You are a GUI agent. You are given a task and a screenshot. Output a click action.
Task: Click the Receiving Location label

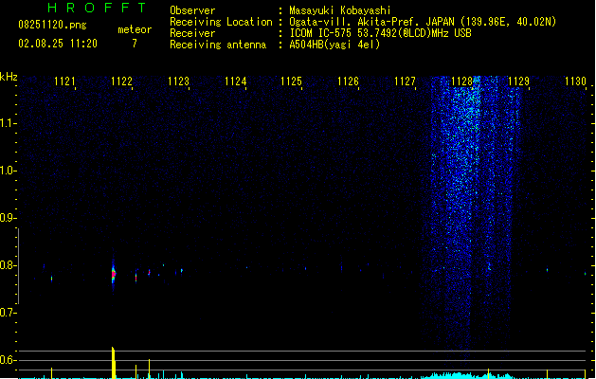coord(221,22)
